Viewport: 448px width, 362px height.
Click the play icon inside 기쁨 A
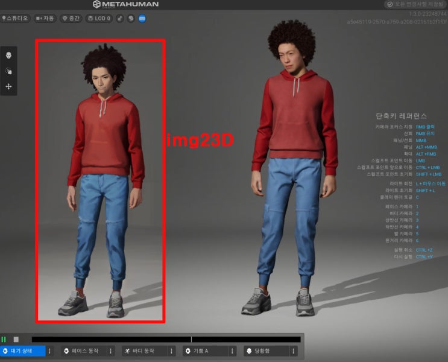point(188,351)
